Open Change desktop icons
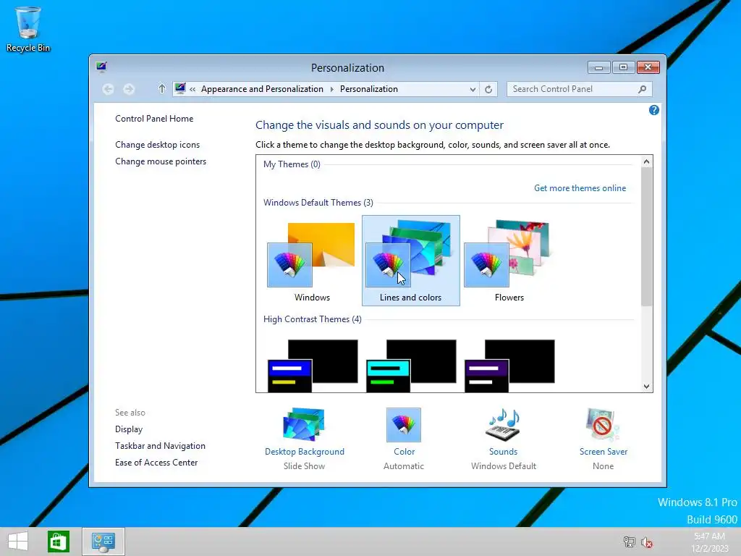The width and height of the screenshot is (741, 556). click(x=157, y=145)
